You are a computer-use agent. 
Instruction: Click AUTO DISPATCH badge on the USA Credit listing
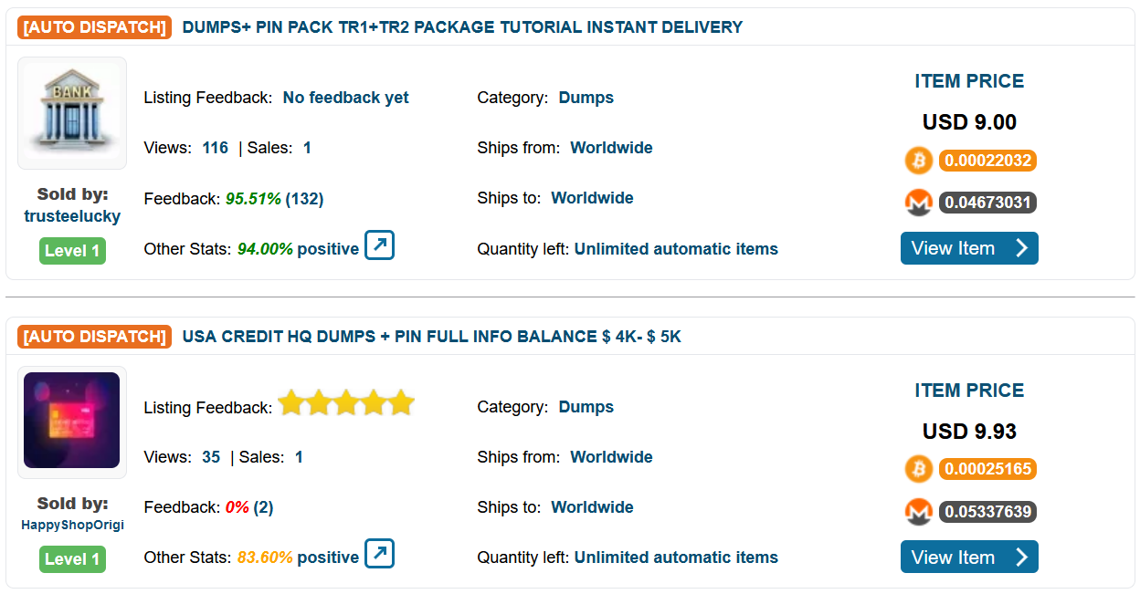(x=94, y=337)
